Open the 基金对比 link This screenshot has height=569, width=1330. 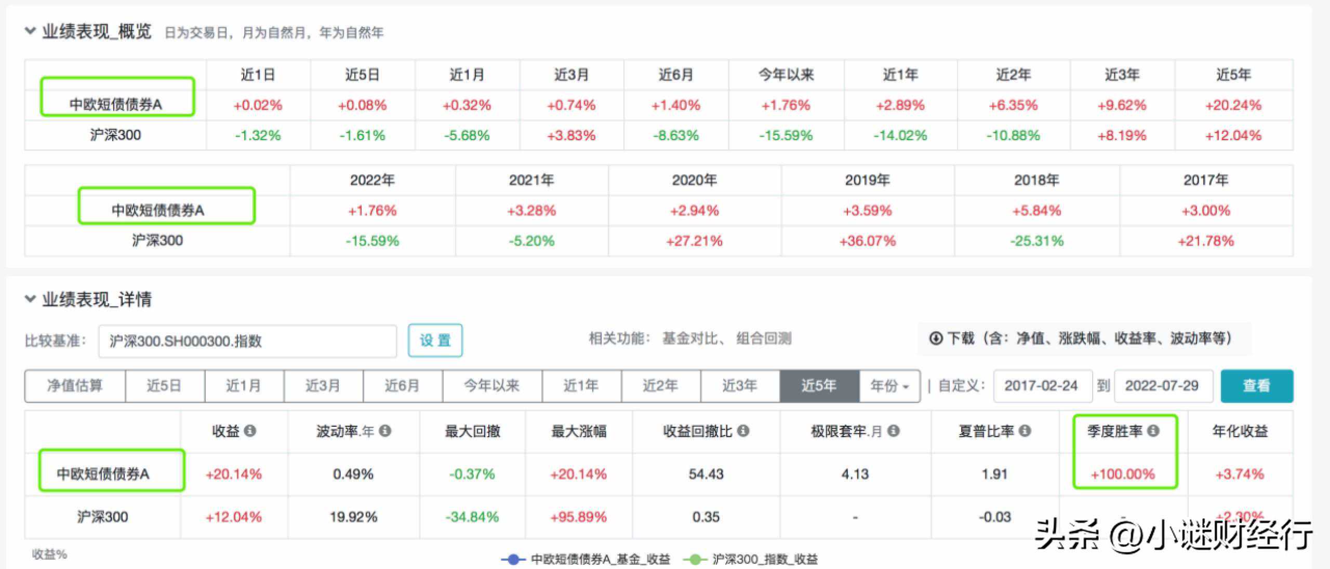690,338
